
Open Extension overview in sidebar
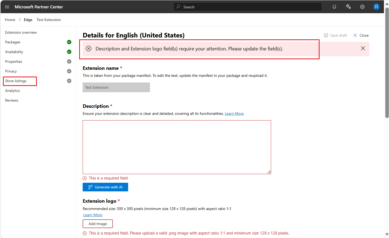point(21,32)
